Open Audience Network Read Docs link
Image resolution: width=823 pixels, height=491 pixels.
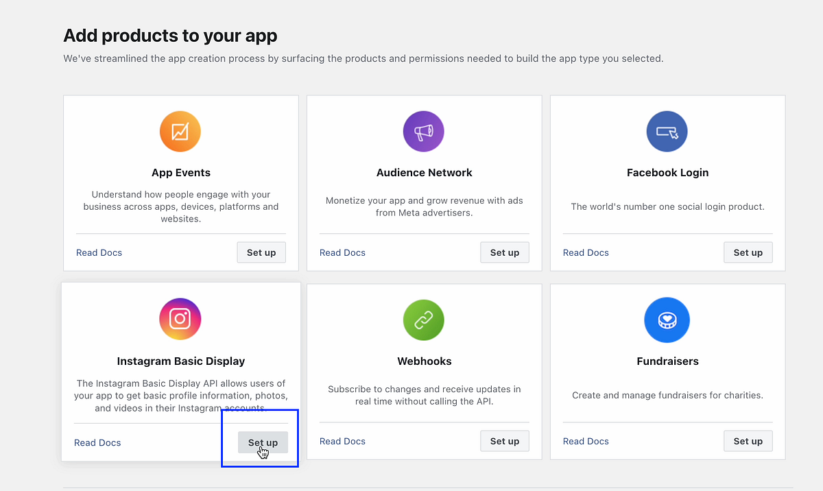(342, 252)
